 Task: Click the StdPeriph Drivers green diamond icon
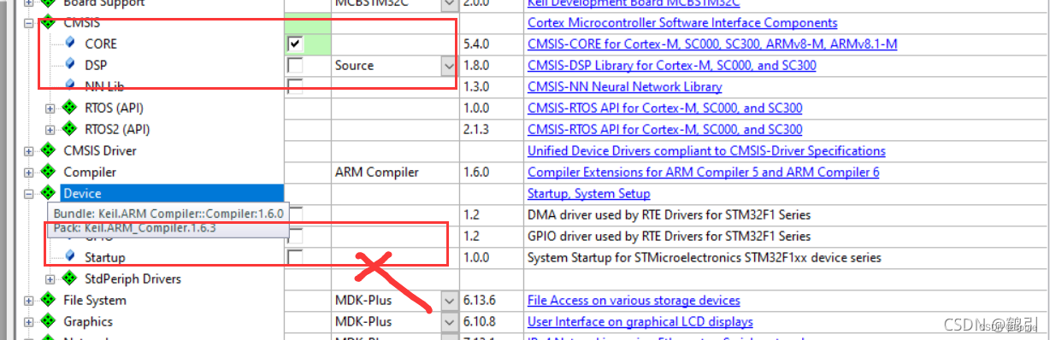pos(69,278)
